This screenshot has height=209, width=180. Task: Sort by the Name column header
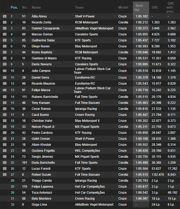click(36, 7)
